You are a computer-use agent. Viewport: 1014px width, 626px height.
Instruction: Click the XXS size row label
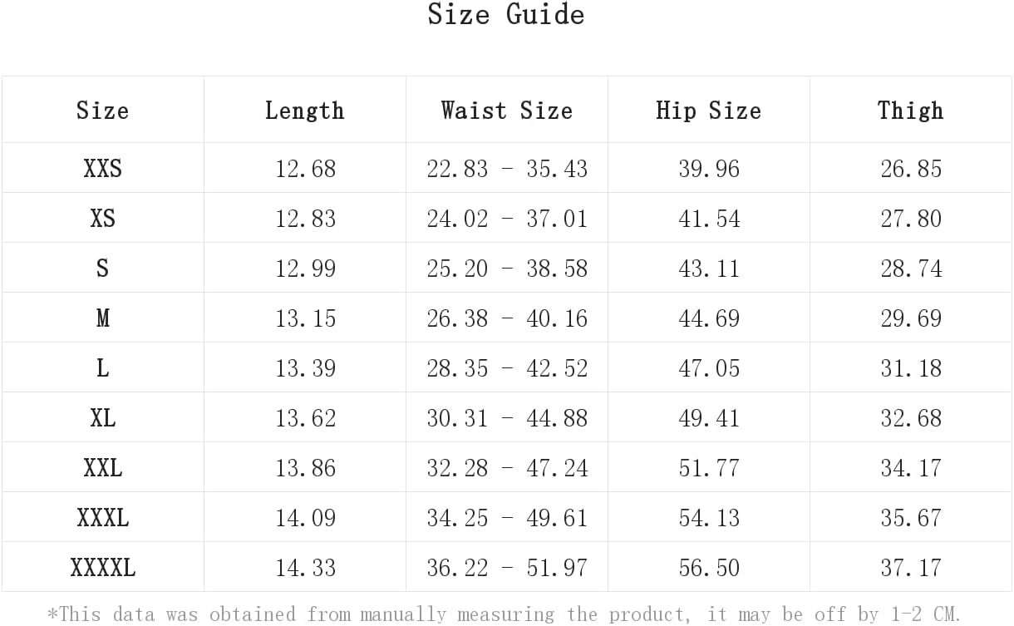click(102, 169)
